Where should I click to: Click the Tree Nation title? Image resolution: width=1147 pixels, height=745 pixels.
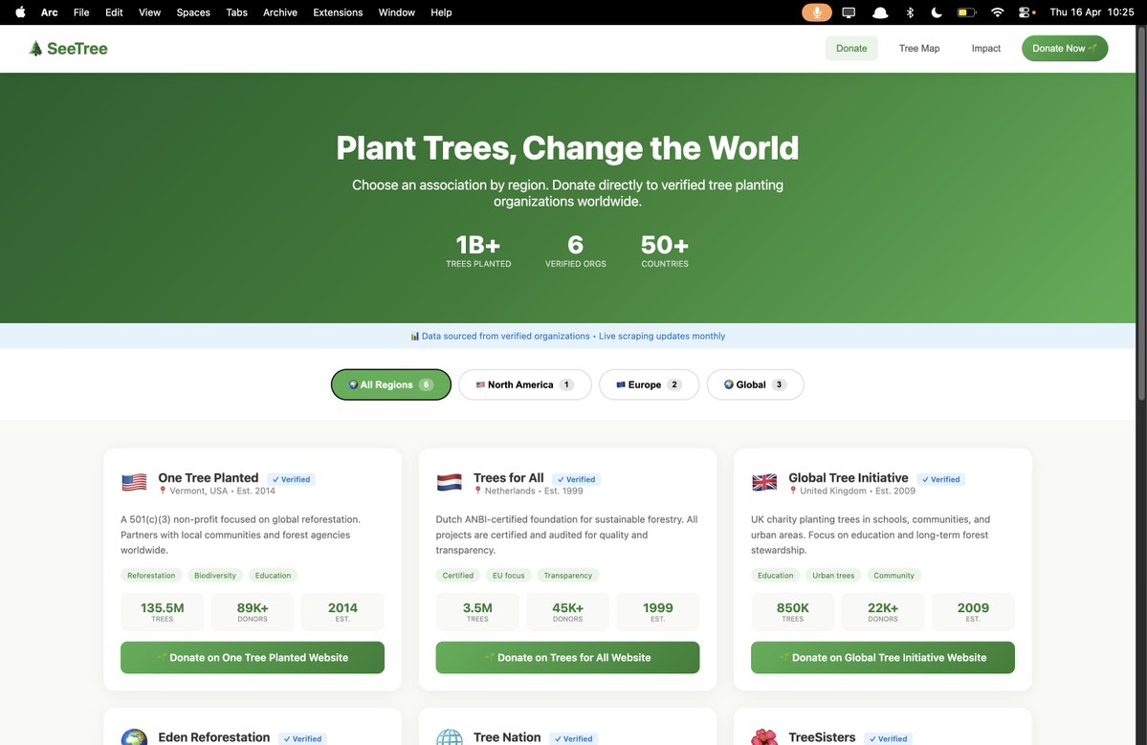[x=507, y=737]
